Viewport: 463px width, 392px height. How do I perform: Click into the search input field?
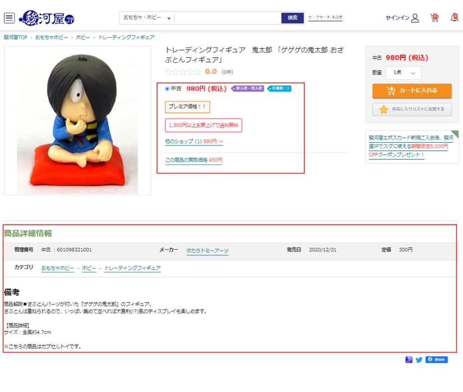click(228, 18)
